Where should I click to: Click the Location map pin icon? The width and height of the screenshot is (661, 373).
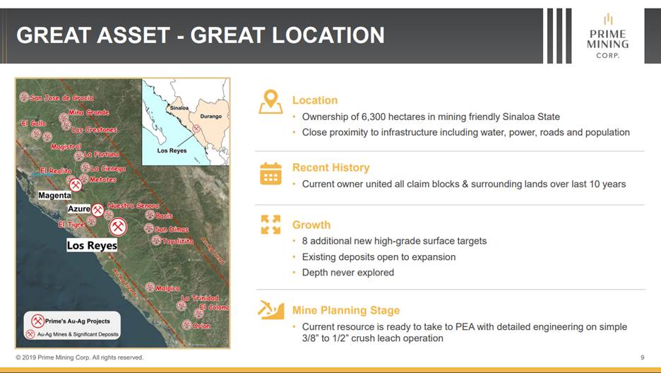[270, 102]
